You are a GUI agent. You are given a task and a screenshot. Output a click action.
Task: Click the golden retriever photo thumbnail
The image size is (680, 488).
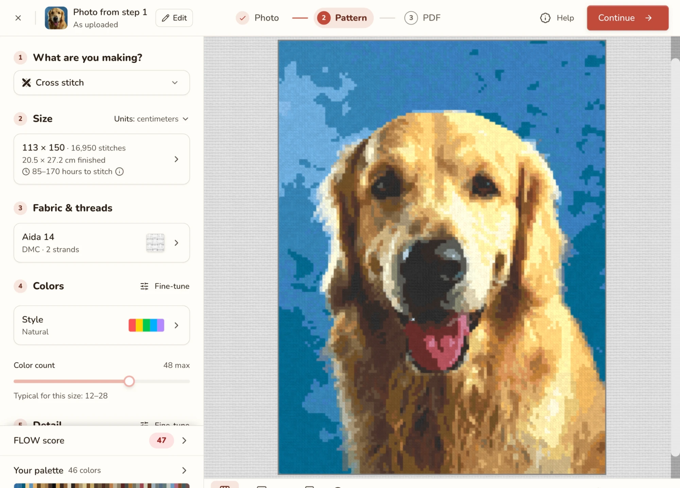56,18
